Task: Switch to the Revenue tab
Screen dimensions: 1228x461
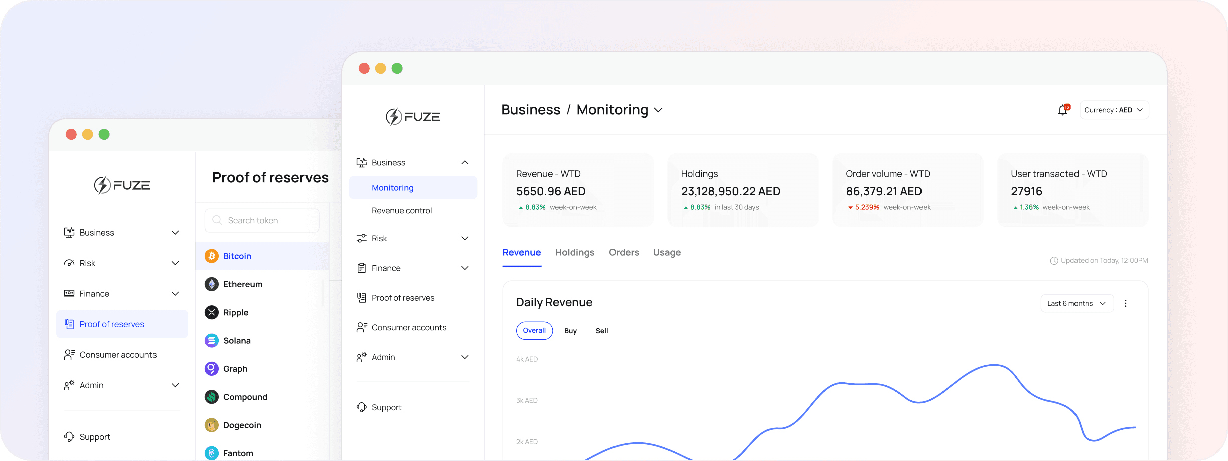Action: pos(522,252)
